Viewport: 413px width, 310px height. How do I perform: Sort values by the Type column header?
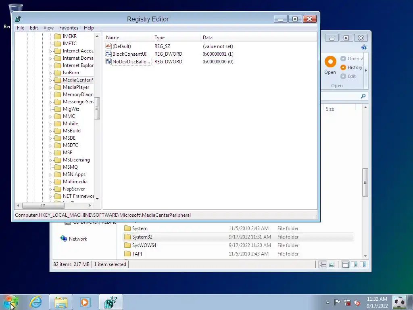pos(176,38)
